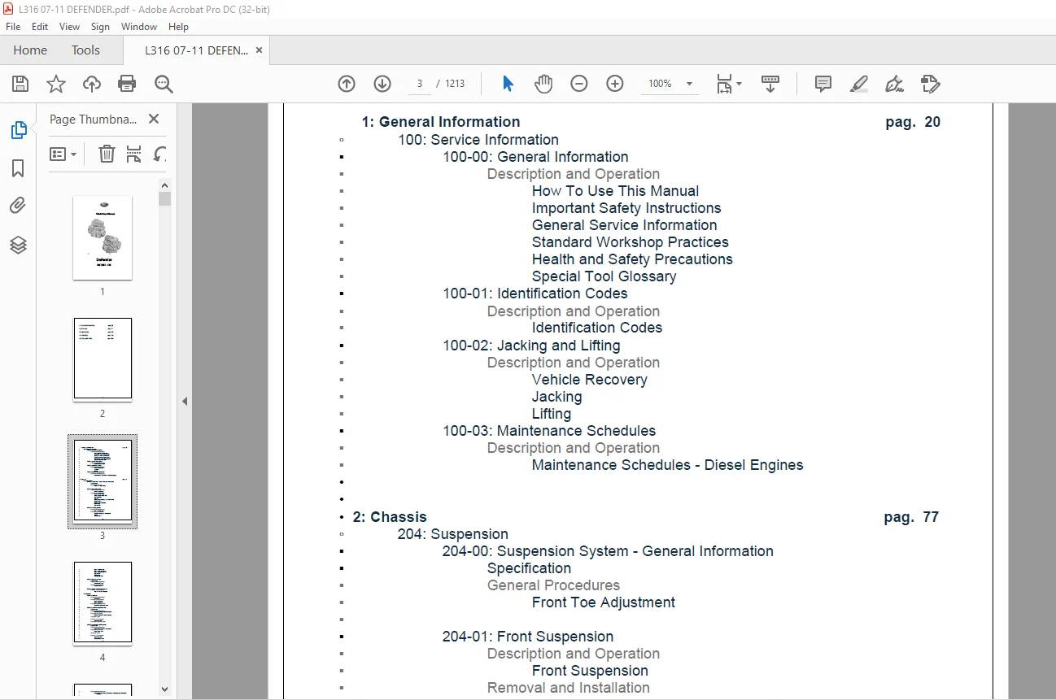
Task: Open the Bookmarks panel icon
Action: tap(18, 168)
